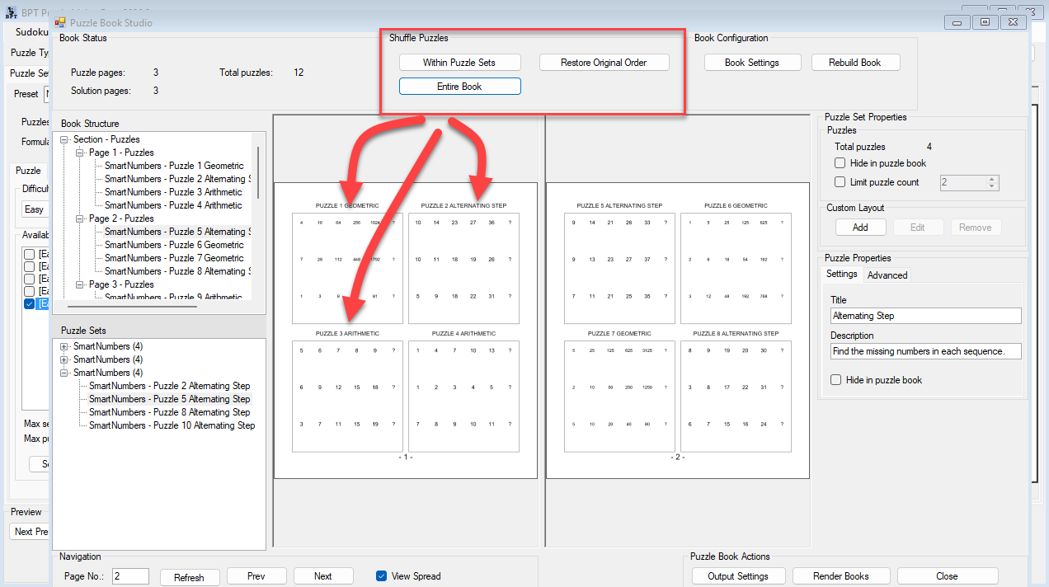Click the disabled Remove custom layout button
The image size is (1049, 587).
pyautogui.click(x=976, y=228)
